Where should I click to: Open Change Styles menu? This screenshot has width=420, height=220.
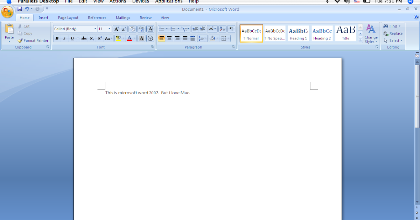pyautogui.click(x=371, y=34)
